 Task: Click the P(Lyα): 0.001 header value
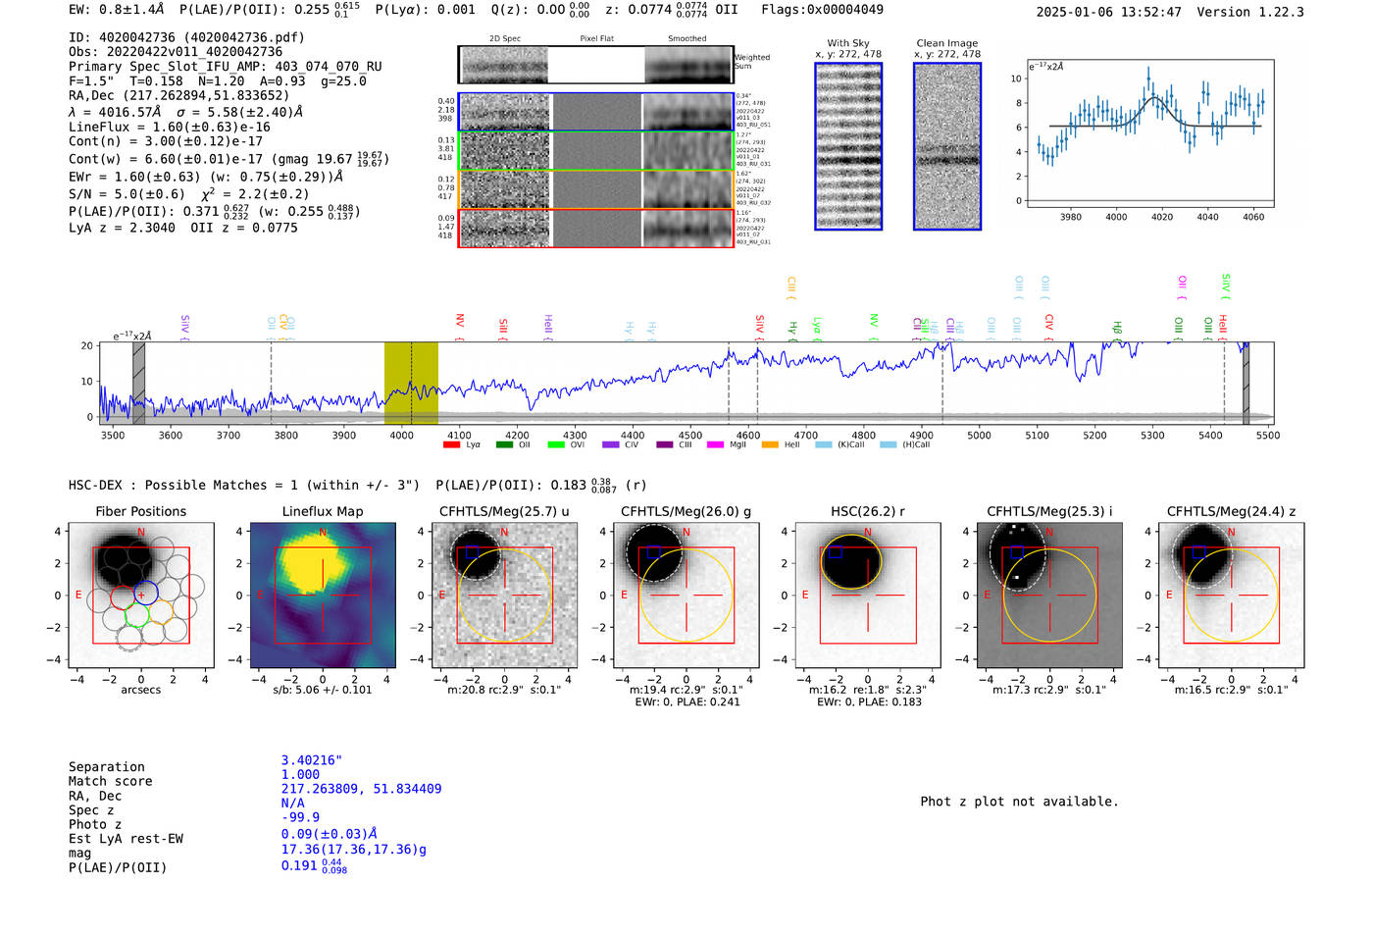(x=425, y=10)
